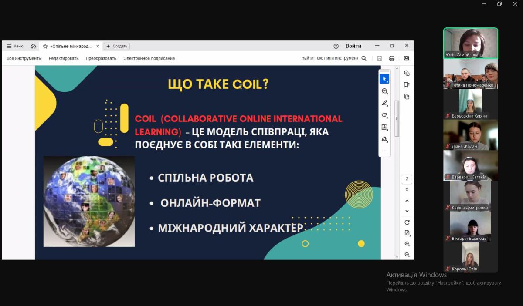Star the «Спільне міжнарод...» document tab

coord(45,46)
